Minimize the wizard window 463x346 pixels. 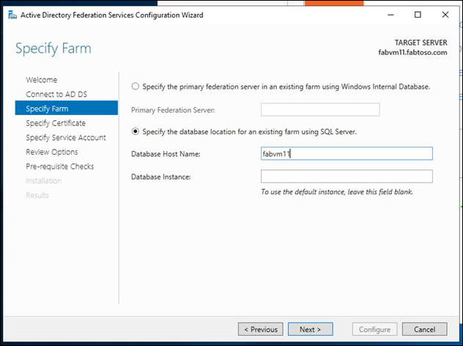tap(390, 15)
